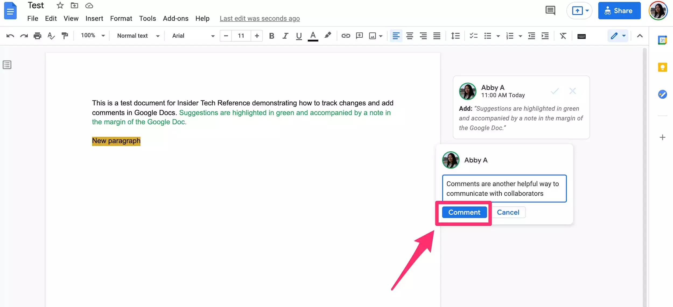Click the print icon in toolbar
The width and height of the screenshot is (673, 307).
(37, 36)
